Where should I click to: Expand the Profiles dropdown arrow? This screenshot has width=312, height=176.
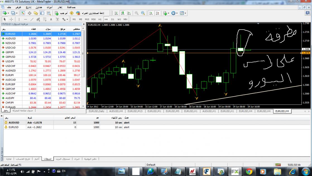point(17,13)
